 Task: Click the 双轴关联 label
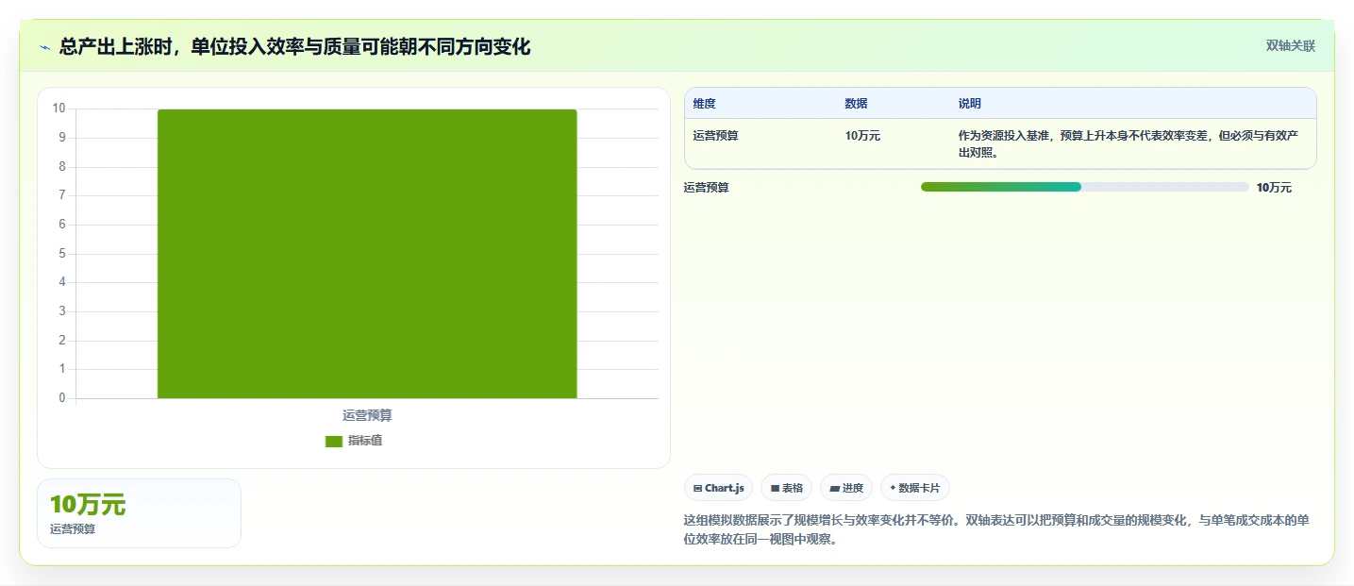[x=1290, y=45]
